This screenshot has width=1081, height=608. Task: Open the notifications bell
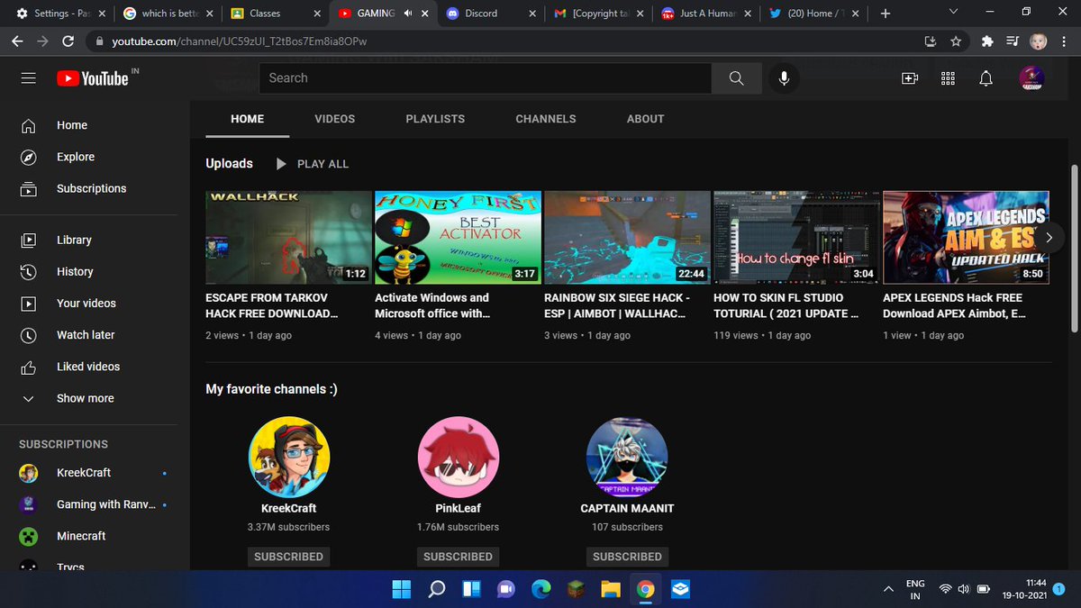click(986, 78)
